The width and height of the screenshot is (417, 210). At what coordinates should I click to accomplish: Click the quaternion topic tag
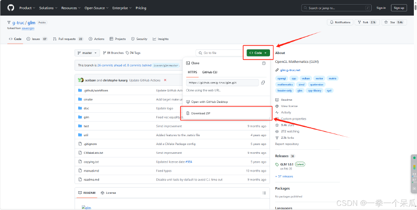[316, 85]
